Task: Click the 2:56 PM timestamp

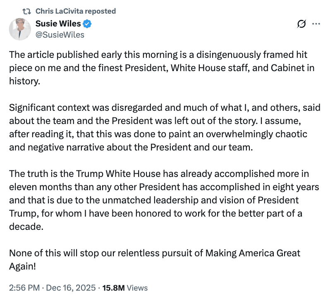Action: 24,288
